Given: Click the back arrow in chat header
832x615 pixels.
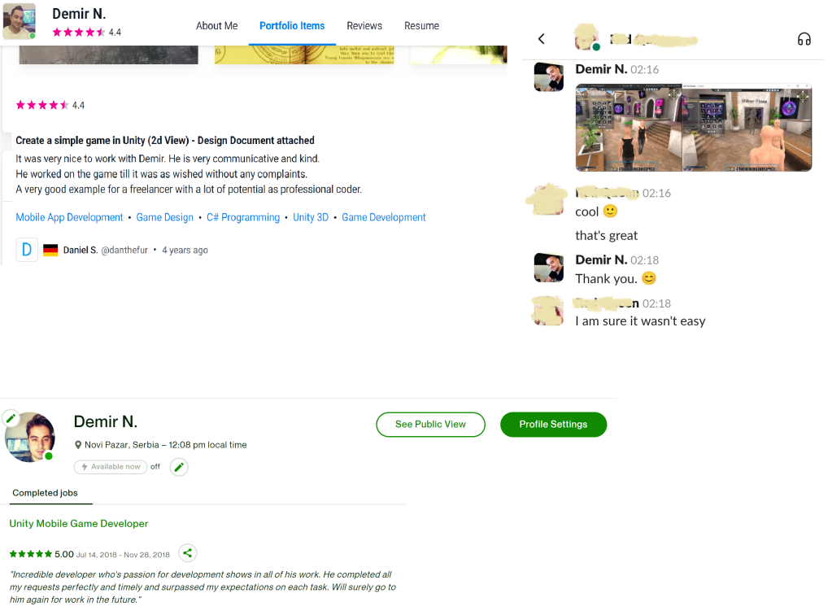Looking at the screenshot, I should 541,39.
